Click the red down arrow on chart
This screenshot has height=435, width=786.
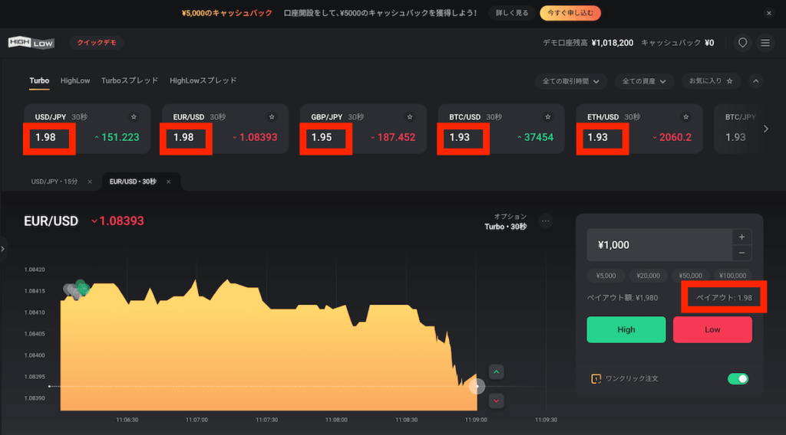click(497, 401)
